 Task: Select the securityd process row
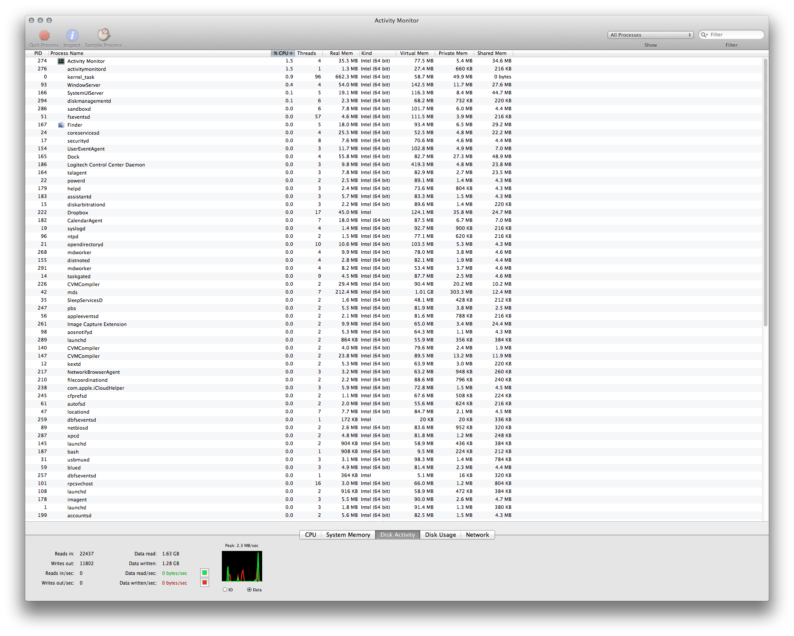[x=394, y=141]
